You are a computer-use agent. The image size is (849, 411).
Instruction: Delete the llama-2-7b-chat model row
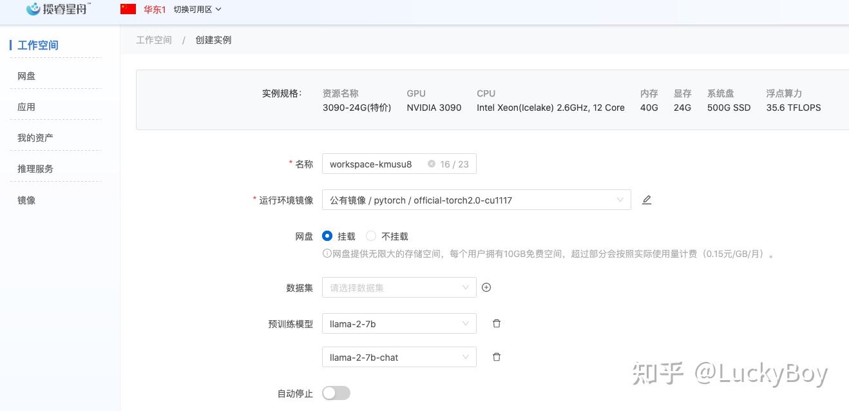[x=497, y=357]
